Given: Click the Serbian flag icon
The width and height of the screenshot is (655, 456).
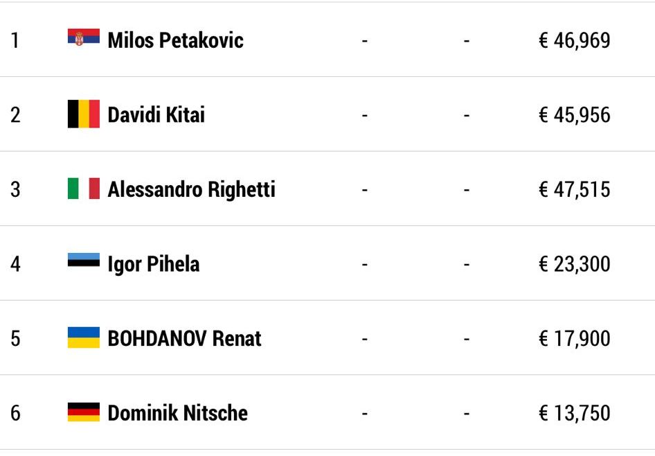Looking at the screenshot, I should [84, 37].
